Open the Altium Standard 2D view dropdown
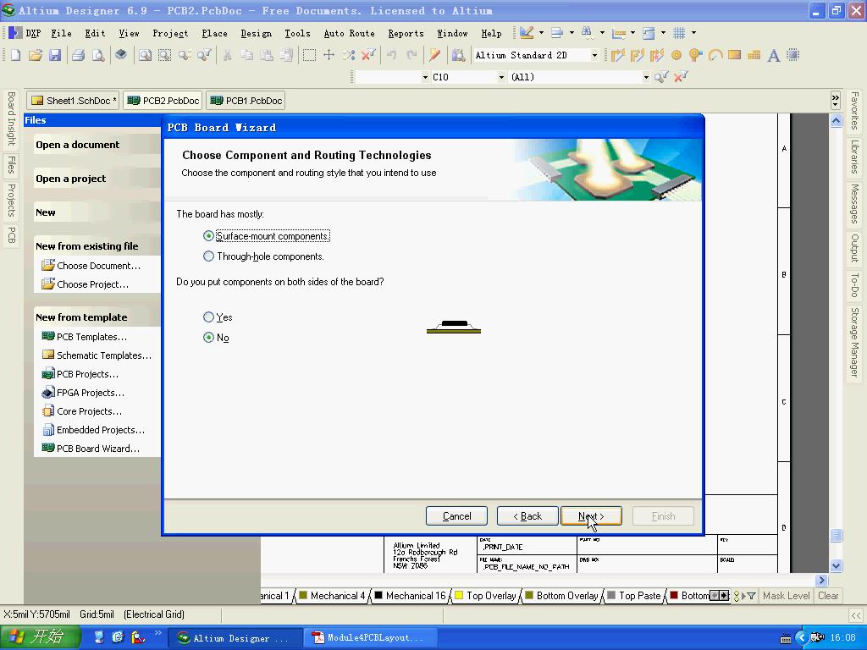The height and width of the screenshot is (650, 867). tap(594, 55)
